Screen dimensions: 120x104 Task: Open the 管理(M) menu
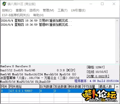pos(48,10)
